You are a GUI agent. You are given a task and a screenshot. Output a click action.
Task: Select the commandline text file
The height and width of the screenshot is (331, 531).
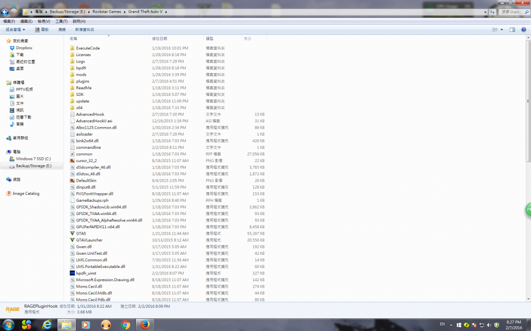[88, 148]
